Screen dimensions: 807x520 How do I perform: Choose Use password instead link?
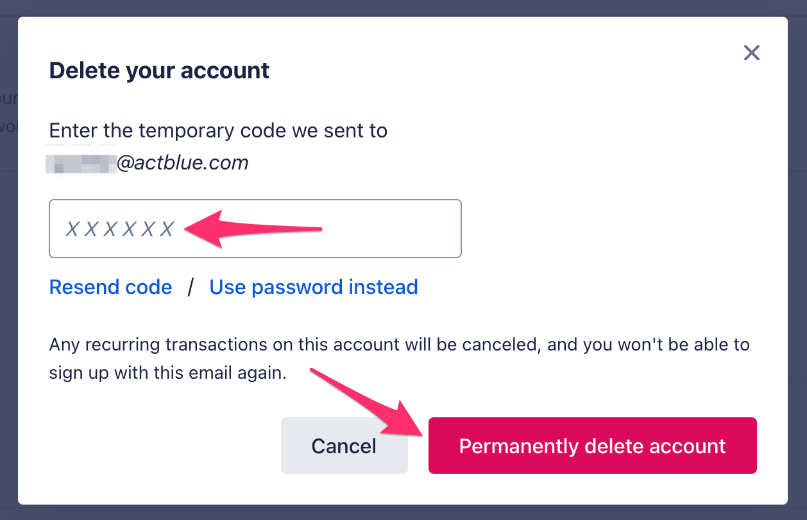tap(313, 287)
